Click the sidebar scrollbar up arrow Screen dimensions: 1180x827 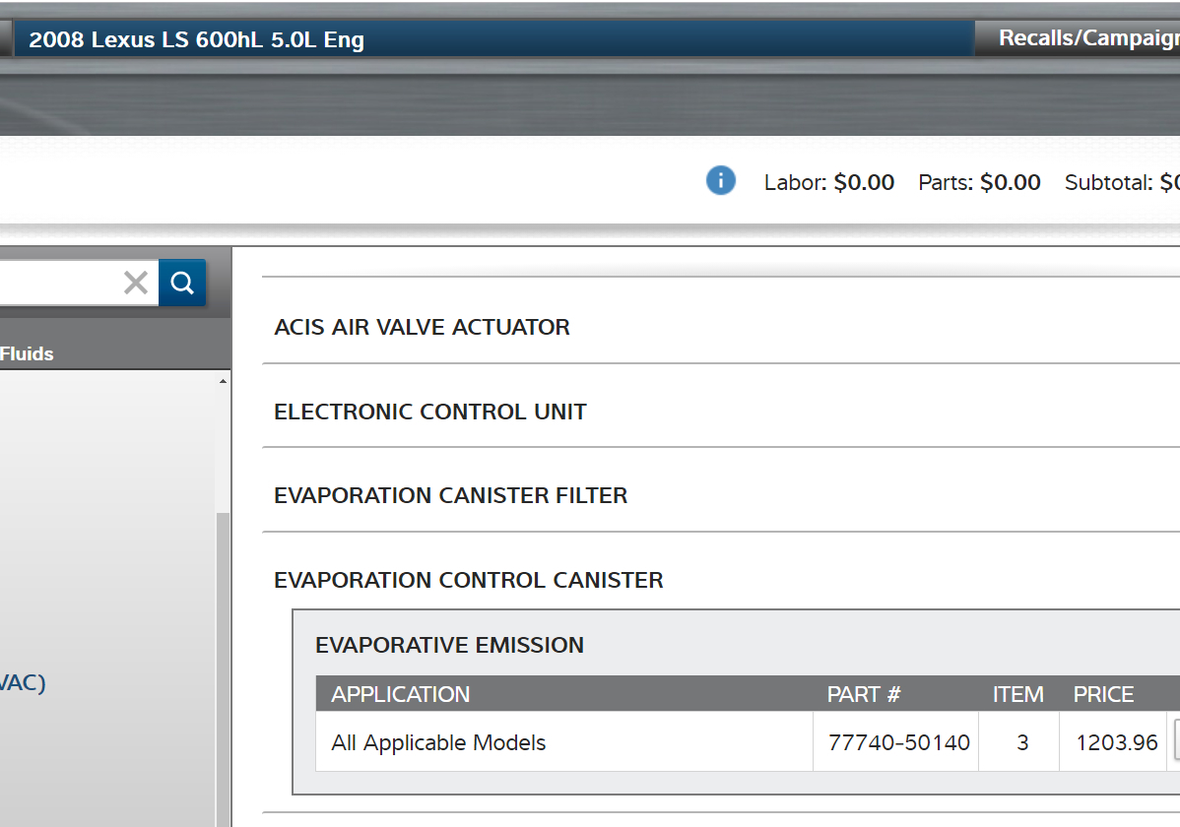pos(223,381)
